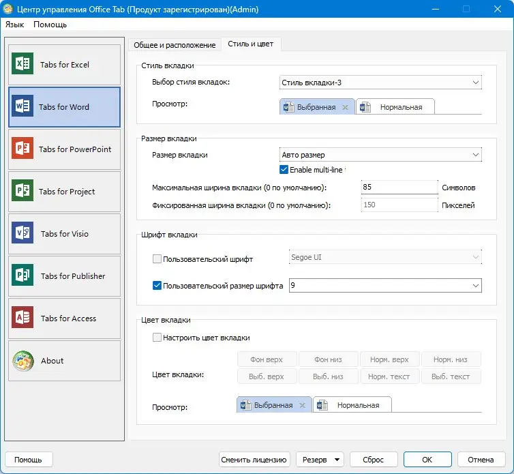The image size is (514, 474).
Task: Uncheck the Enable multi-line checkbox
Action: click(x=284, y=170)
